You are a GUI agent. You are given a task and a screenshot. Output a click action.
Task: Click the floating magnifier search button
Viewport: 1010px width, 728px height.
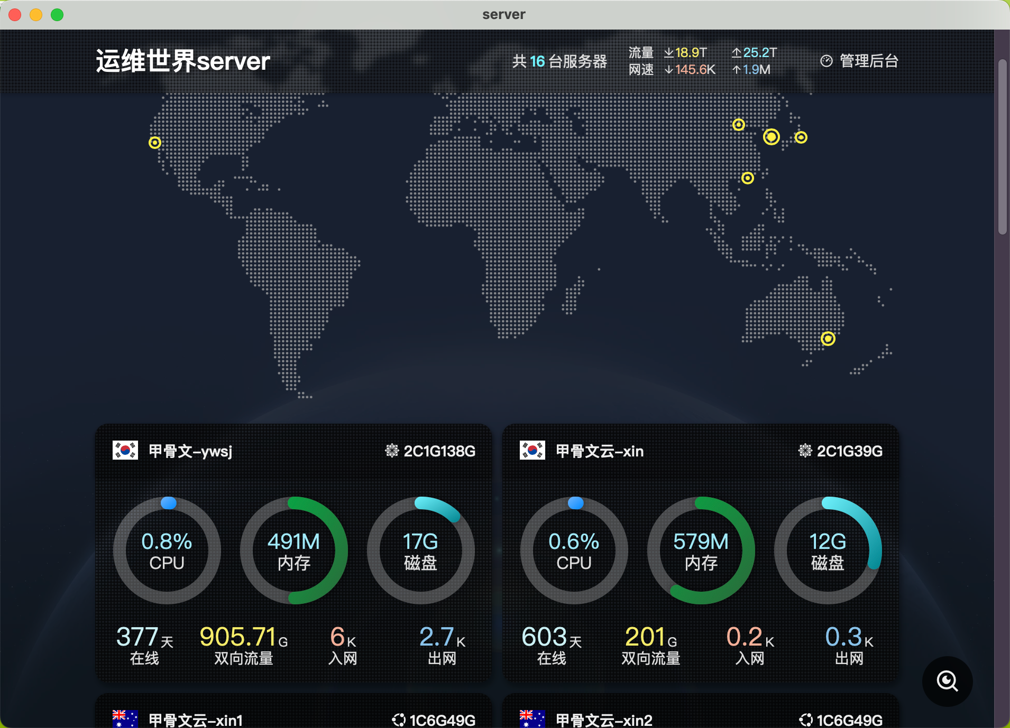point(947,681)
